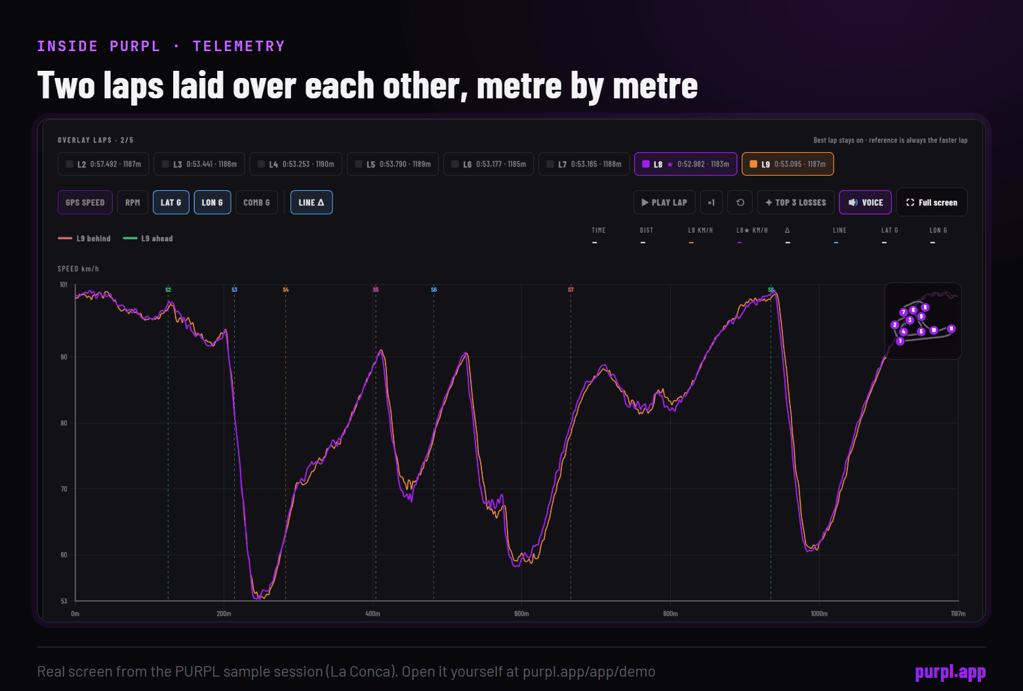Toggle the LAT G channel
The width and height of the screenshot is (1023, 691).
tap(171, 203)
